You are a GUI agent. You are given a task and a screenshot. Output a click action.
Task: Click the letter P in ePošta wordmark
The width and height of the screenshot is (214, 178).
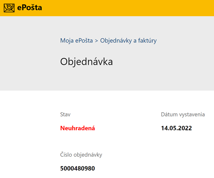tap(23, 8)
